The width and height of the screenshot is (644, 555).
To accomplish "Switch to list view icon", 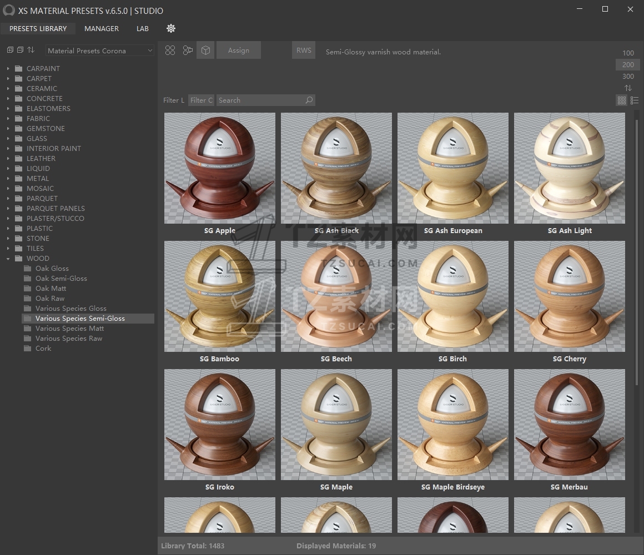I will click(635, 100).
